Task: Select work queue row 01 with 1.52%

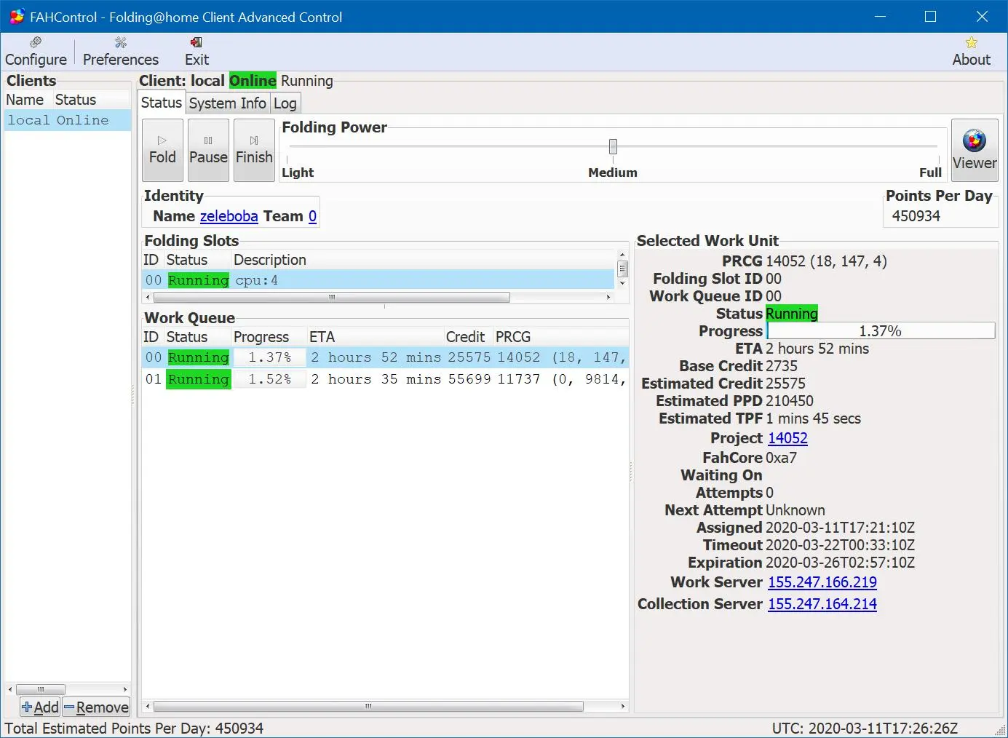Action: click(x=386, y=379)
